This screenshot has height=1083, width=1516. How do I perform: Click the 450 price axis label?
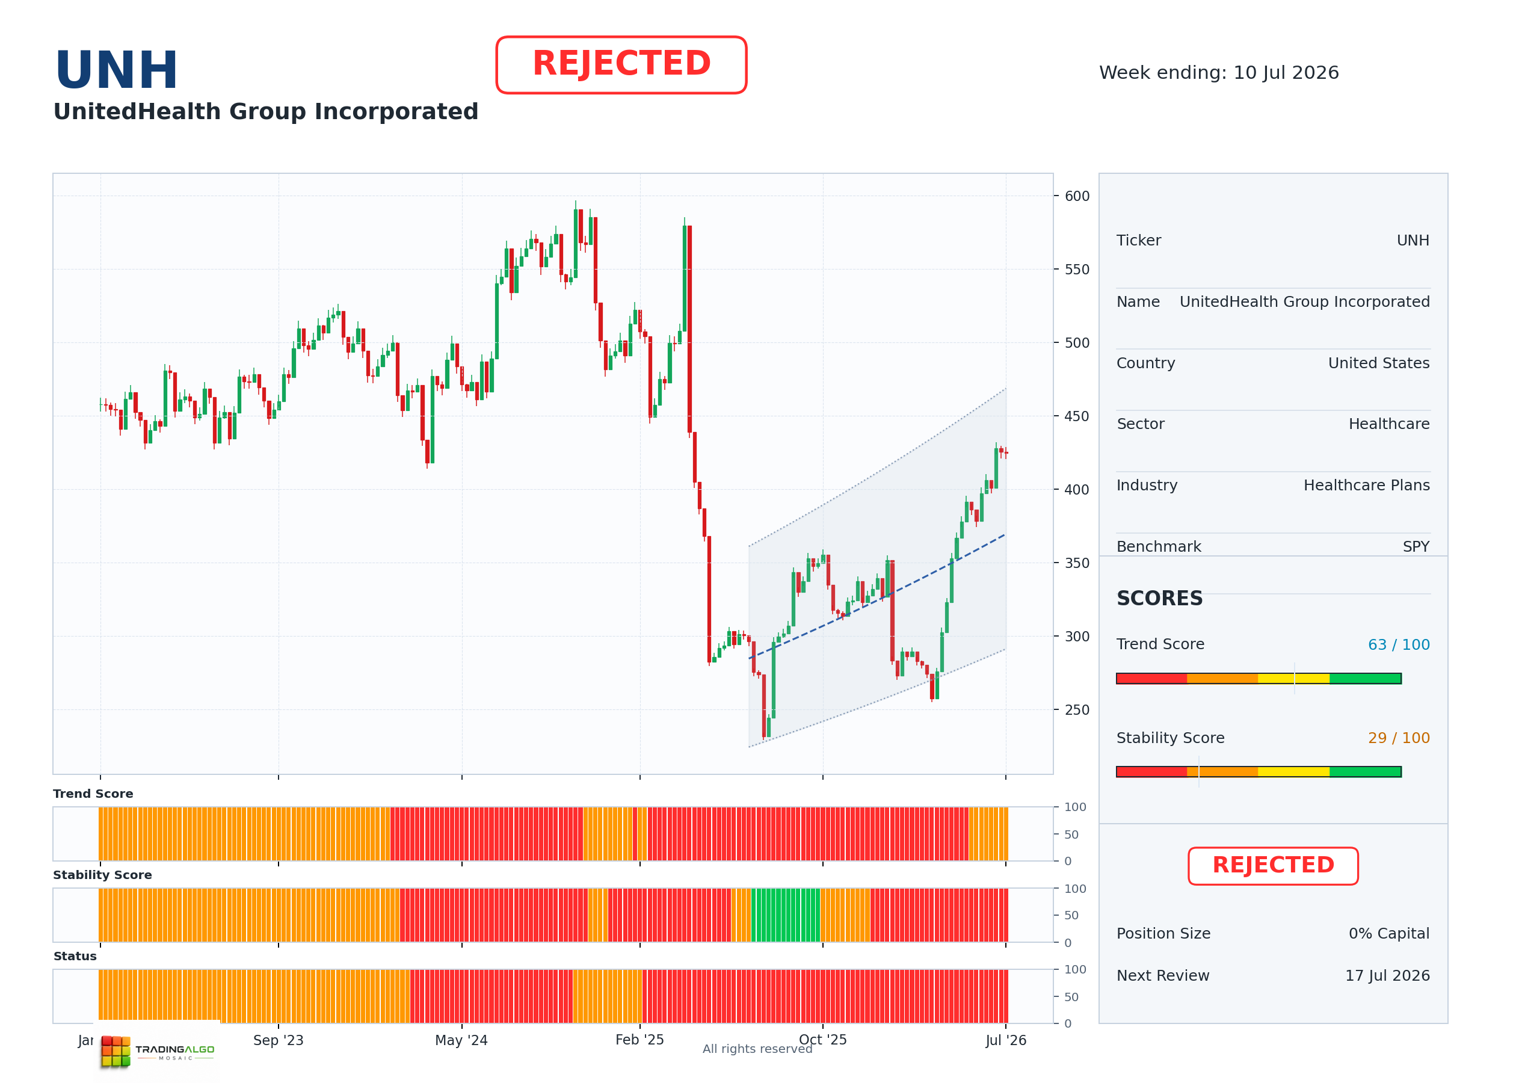click(1077, 416)
